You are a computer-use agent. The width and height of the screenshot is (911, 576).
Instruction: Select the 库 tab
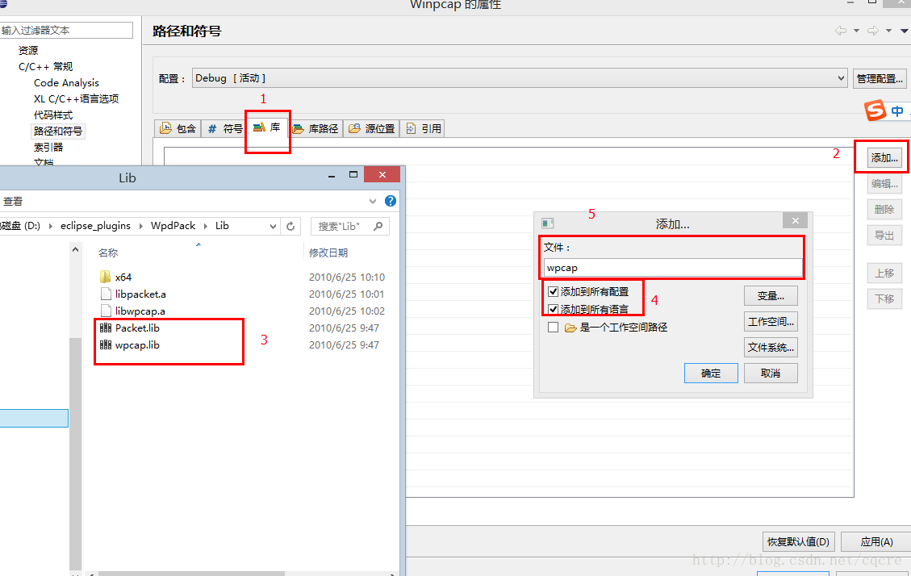[x=266, y=127]
